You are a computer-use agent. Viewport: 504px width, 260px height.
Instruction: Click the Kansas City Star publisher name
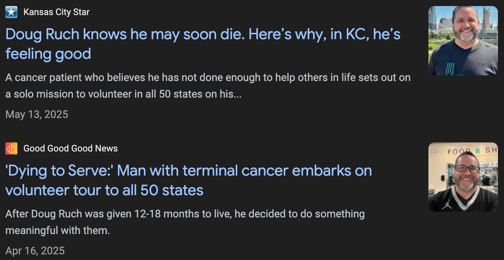[x=56, y=12]
